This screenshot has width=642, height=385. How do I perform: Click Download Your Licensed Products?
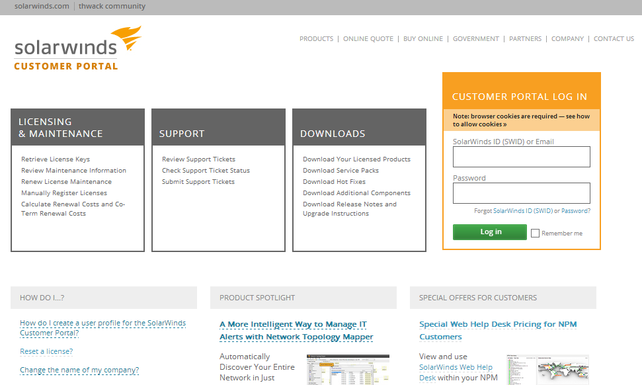pyautogui.click(x=356, y=159)
